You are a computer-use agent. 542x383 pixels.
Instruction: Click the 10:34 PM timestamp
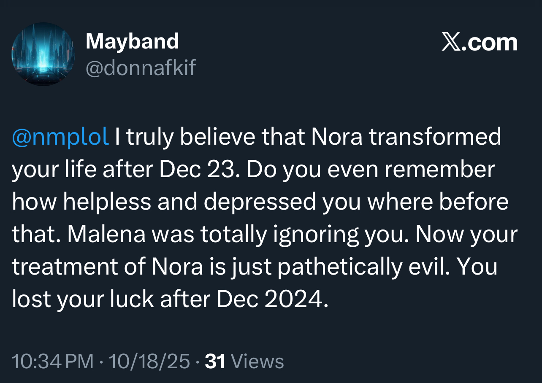(53, 361)
